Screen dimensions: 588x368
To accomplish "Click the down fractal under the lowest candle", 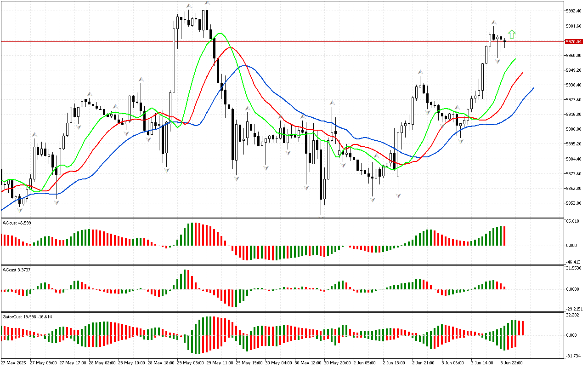I will (x=322, y=216).
